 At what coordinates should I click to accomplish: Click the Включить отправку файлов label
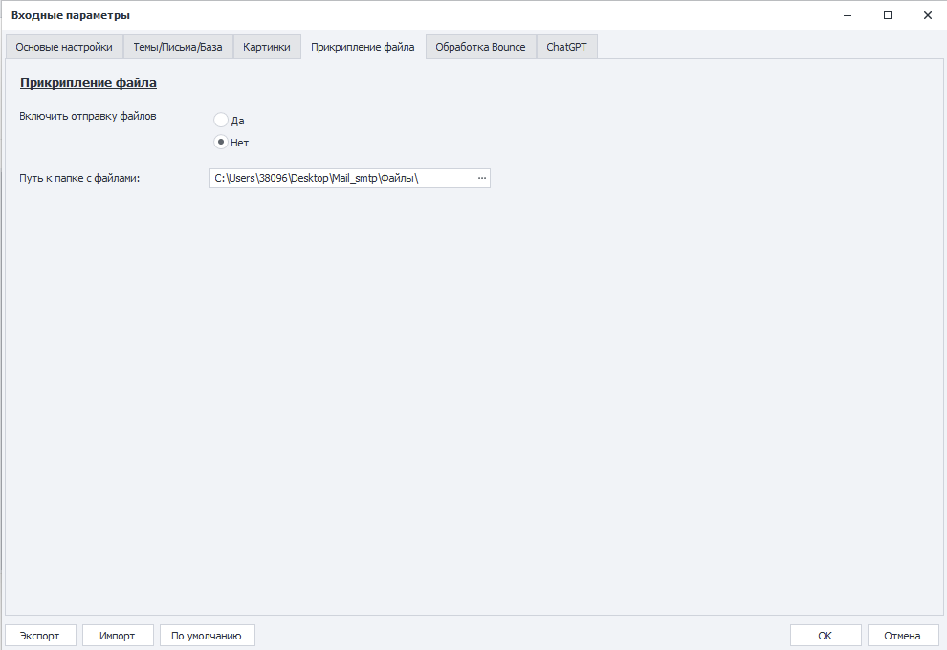click(x=88, y=116)
